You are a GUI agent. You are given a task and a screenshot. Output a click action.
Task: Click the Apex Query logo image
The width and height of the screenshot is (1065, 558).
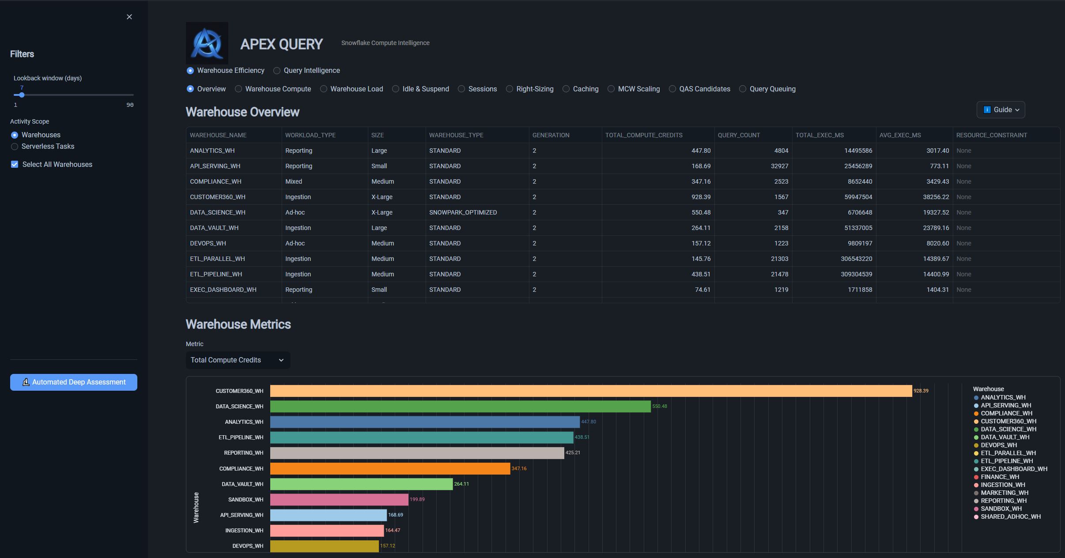[207, 43]
